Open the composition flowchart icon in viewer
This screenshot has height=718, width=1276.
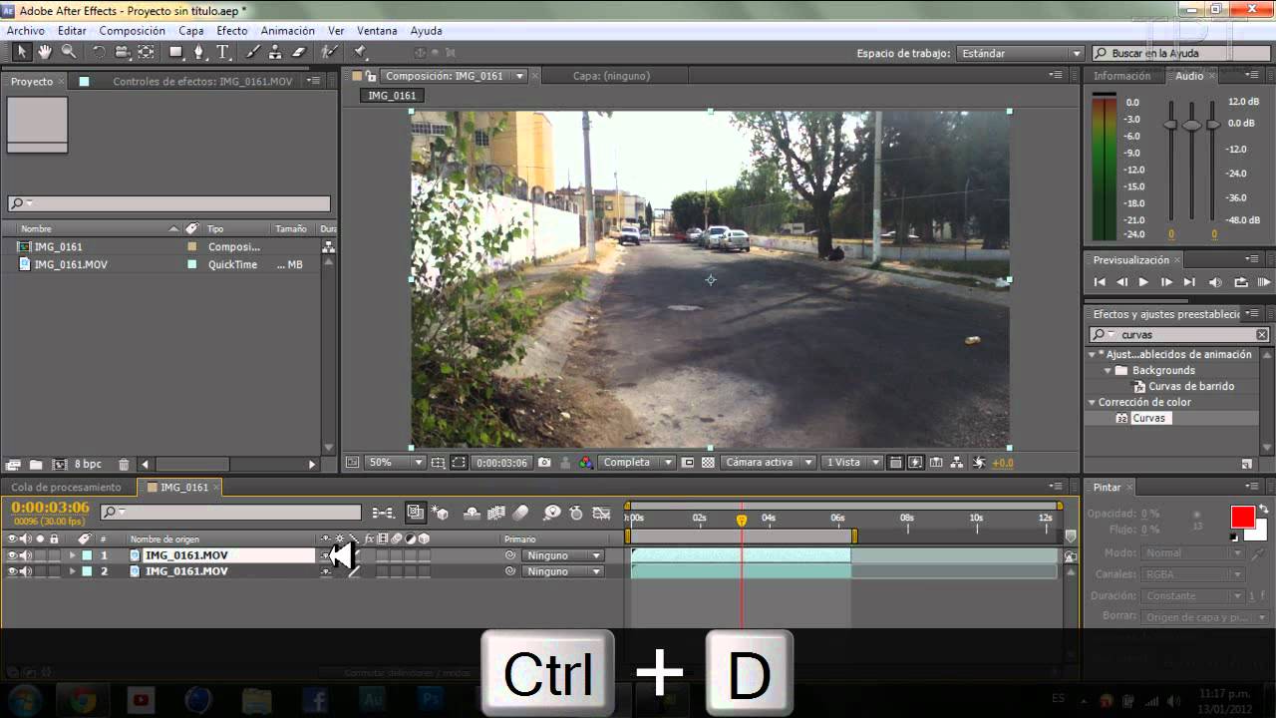click(956, 463)
